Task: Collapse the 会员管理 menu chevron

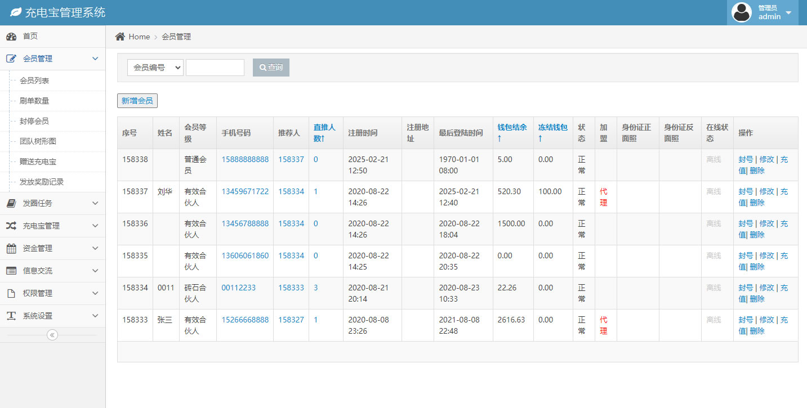Action: [95, 59]
